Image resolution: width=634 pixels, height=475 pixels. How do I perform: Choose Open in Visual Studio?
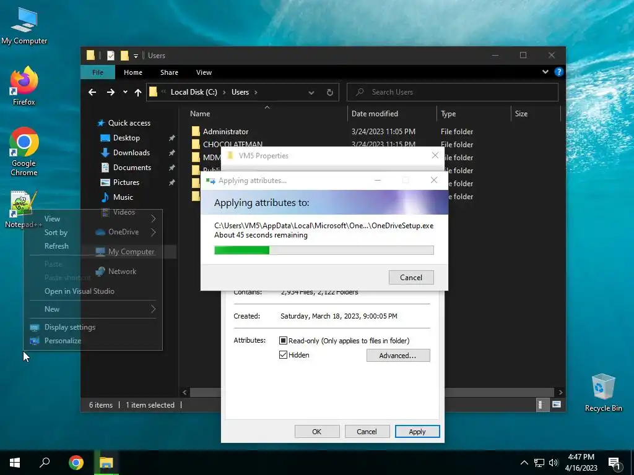tap(79, 291)
